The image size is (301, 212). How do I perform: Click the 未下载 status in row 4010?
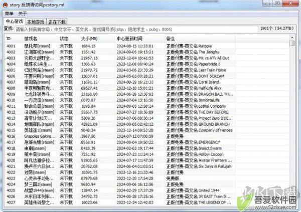pos(66,100)
